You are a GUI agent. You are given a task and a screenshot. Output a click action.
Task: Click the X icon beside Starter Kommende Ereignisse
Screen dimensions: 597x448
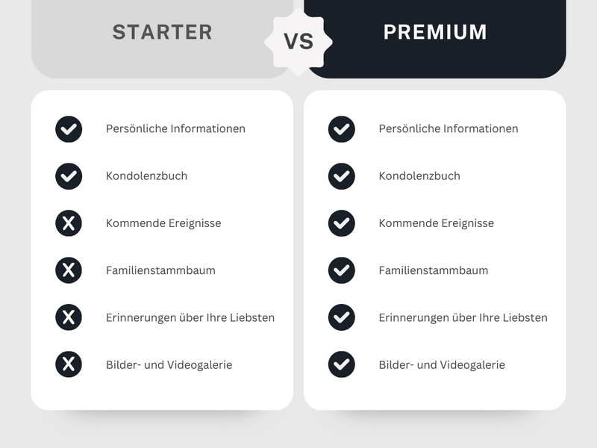coord(69,223)
